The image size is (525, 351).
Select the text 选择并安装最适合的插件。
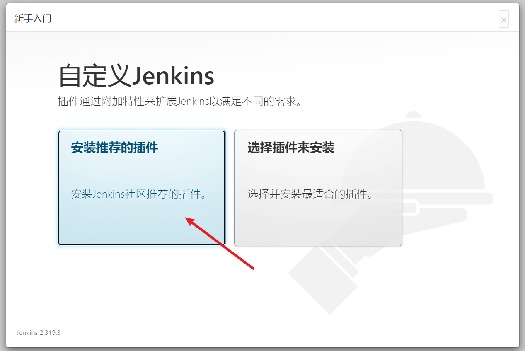tap(310, 194)
